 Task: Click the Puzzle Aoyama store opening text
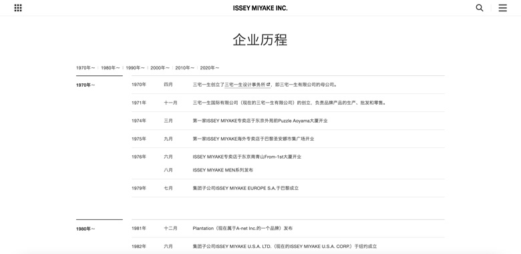260,121
